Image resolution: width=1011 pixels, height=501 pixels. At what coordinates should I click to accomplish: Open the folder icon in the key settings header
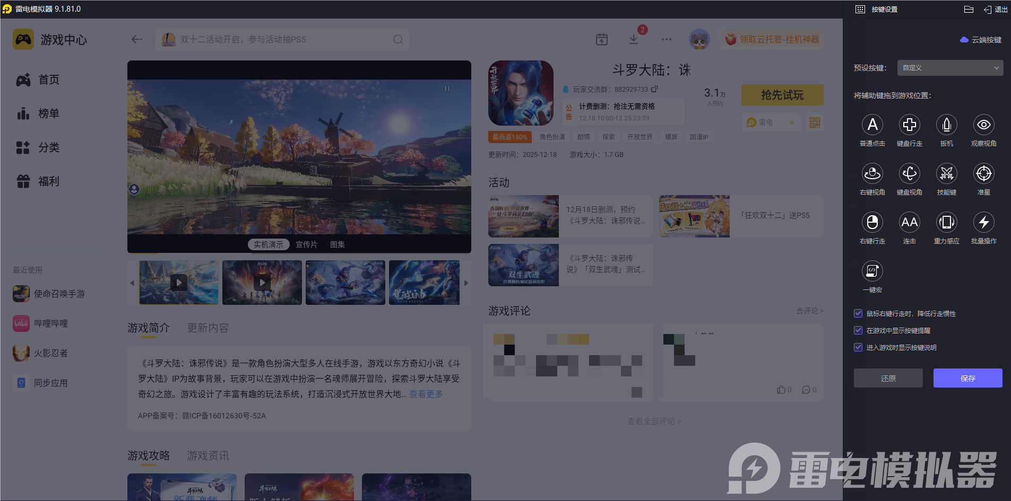tap(969, 9)
